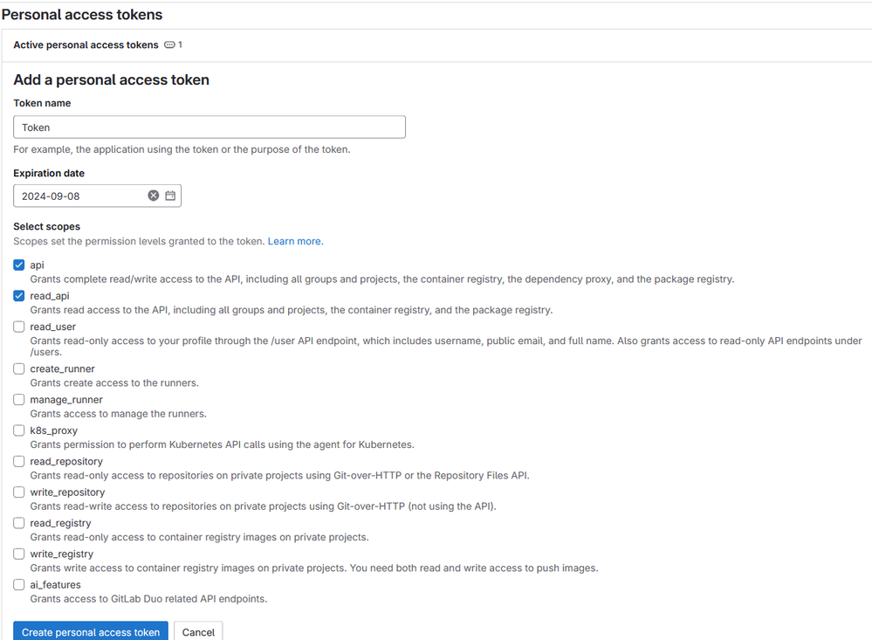Click the active tokens count icon
The width and height of the screenshot is (872, 640).
point(169,45)
